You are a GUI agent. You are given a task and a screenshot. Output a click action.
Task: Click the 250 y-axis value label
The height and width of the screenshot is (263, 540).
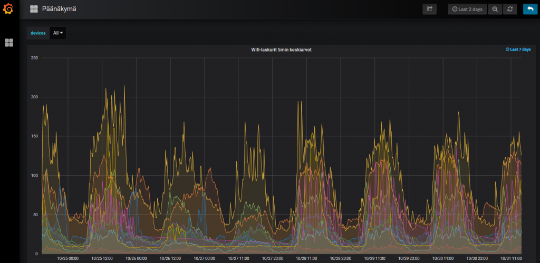tap(35, 57)
